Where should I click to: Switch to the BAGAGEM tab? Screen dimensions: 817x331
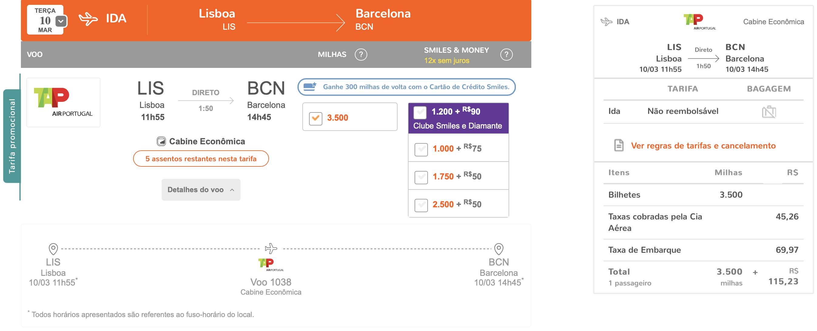click(769, 89)
